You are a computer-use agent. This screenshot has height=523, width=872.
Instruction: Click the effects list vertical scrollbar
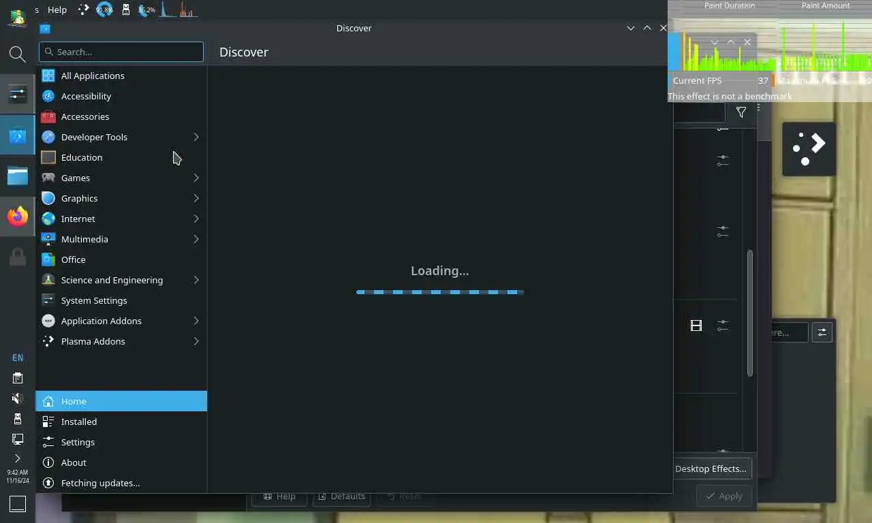[x=750, y=313]
